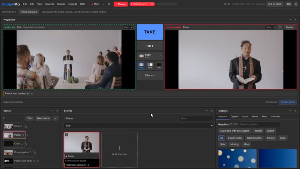
Task: Open the View menu
Action: coord(40,4)
